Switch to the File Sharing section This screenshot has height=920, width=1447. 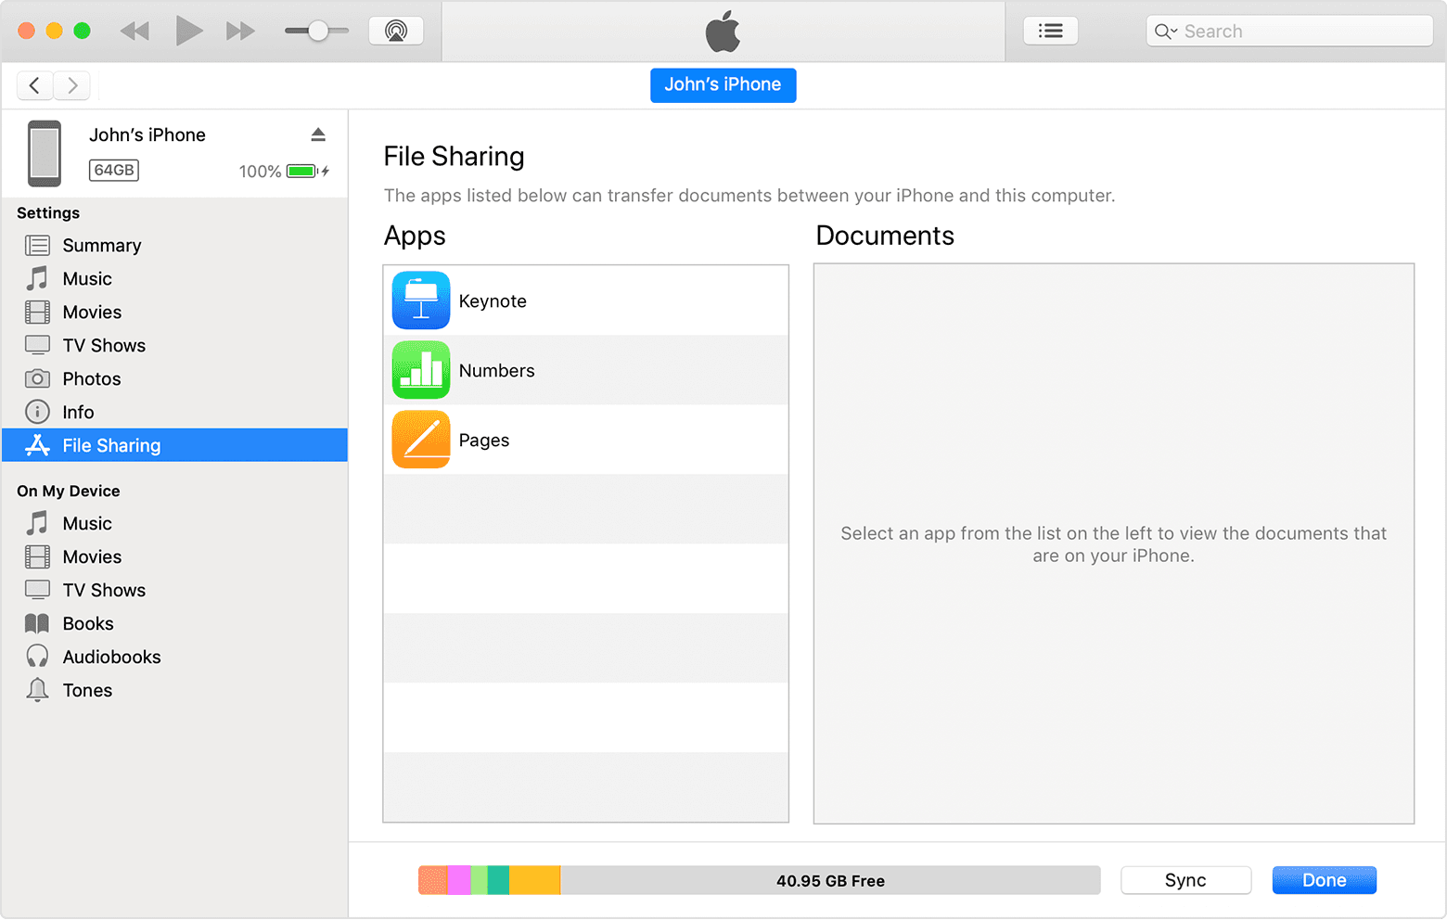point(110,445)
